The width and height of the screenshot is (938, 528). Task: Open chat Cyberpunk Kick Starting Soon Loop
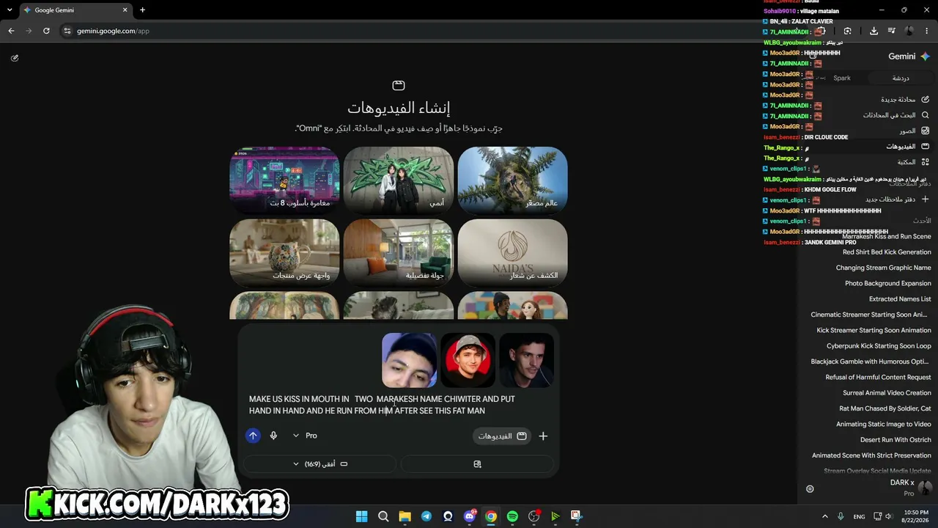click(879, 346)
